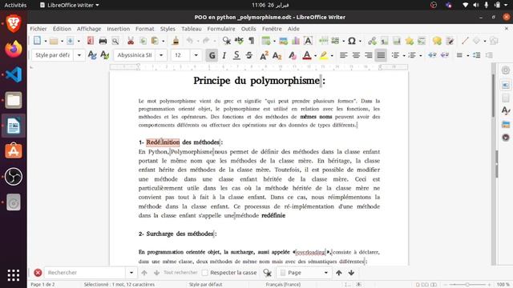Click the zoom slider in the status bar
Viewport: 513px width, 288px height.
[x=467, y=285]
